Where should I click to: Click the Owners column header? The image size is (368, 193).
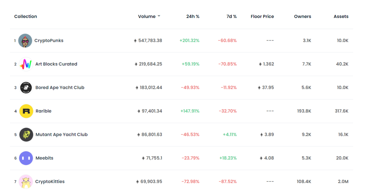tap(303, 16)
